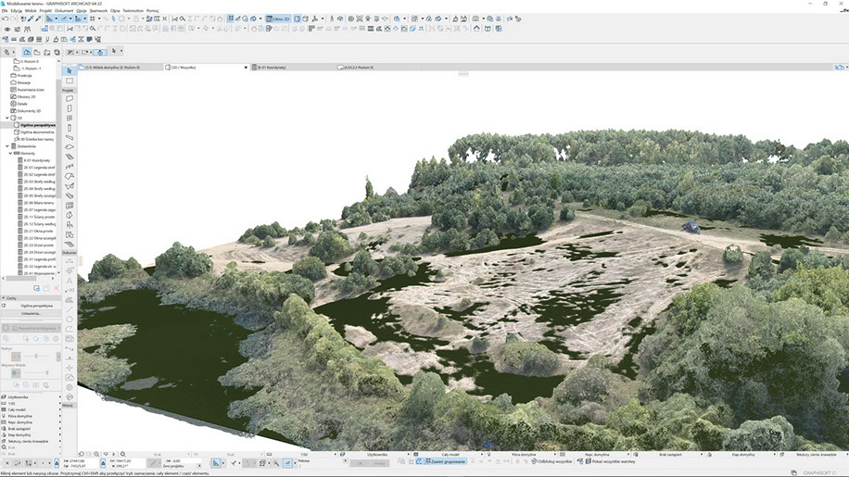Screen dimensions: 849x477
Task: Expand the Więcej section of the toolbox
Action: click(68, 405)
